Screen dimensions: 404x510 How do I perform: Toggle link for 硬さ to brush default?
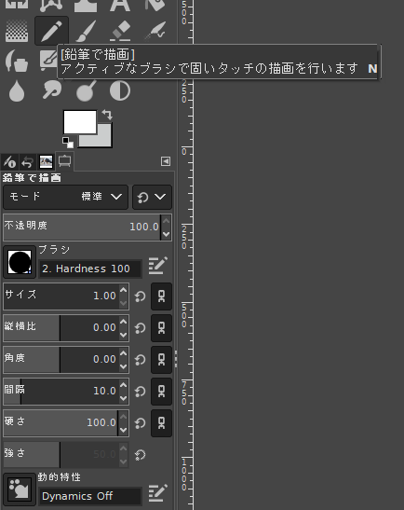pyautogui.click(x=161, y=423)
